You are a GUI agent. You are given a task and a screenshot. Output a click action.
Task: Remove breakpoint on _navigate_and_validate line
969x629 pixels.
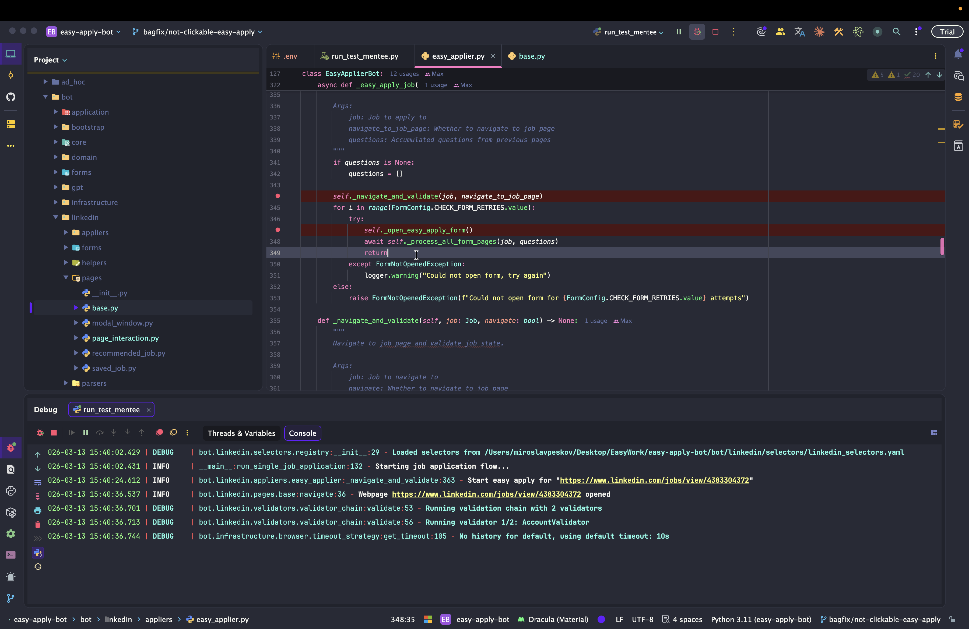(x=278, y=196)
